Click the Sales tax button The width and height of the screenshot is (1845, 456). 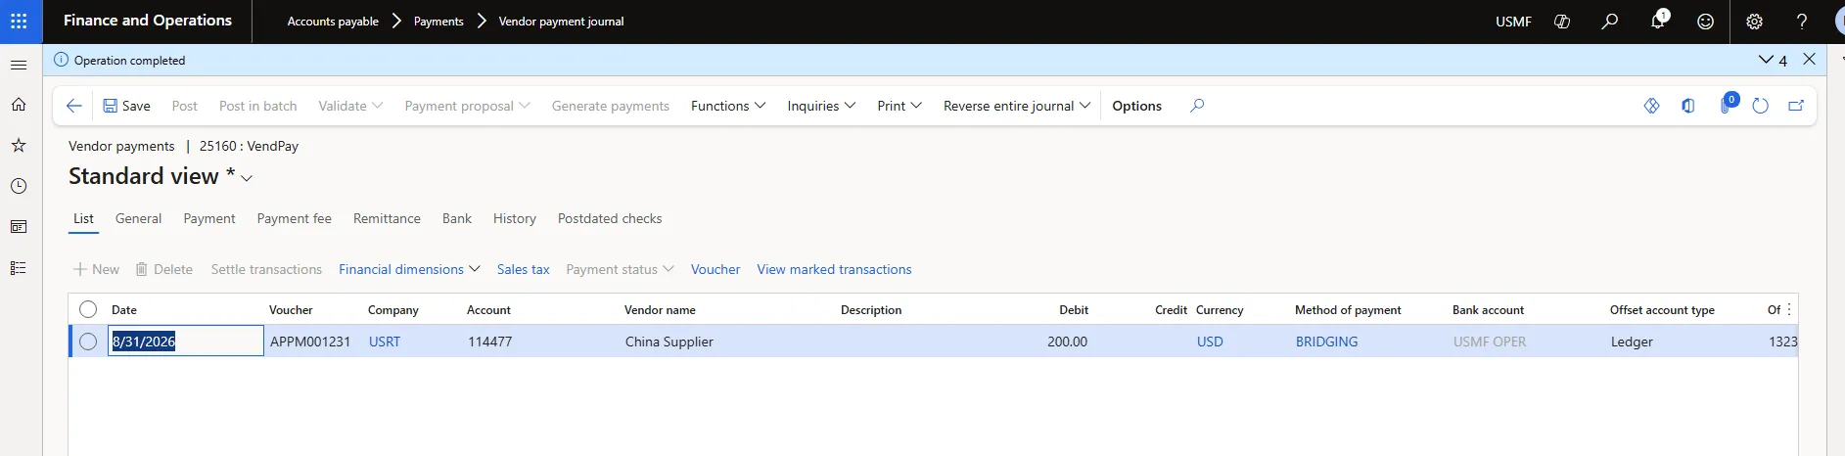click(523, 269)
